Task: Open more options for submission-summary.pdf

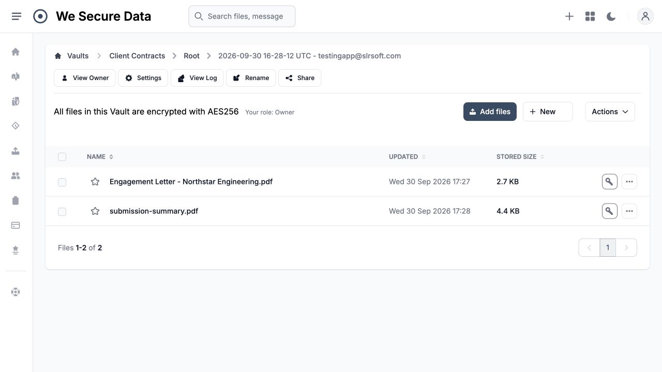Action: point(629,211)
